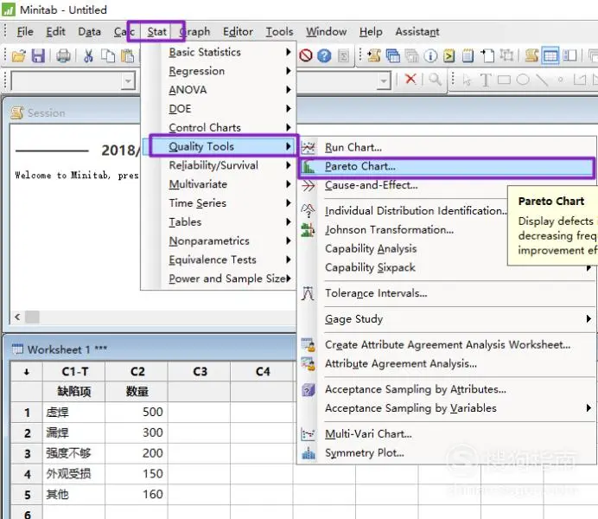Viewport: 598px width, 519px height.
Task: Click the Current Data Window worksheet icon
Action: click(x=550, y=55)
